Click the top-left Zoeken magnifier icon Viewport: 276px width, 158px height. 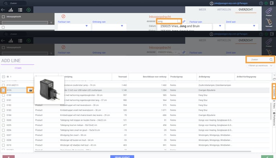[x=6, y=3]
